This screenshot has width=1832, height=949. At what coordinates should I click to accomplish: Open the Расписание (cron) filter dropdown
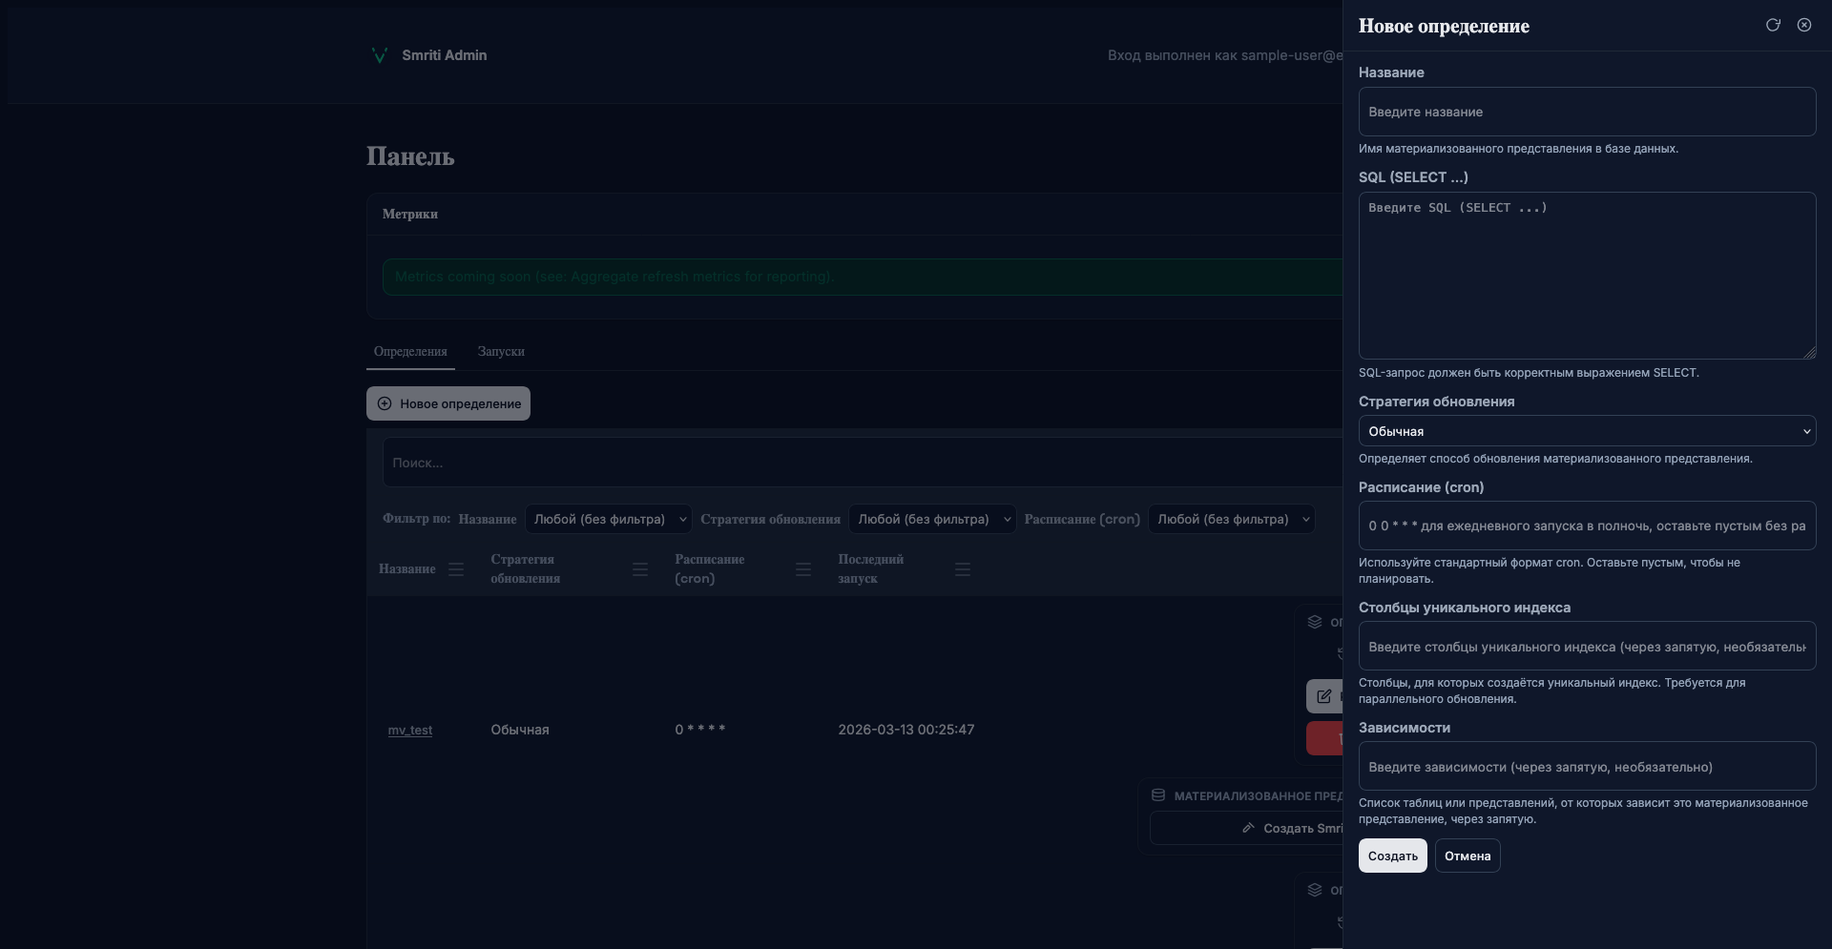[1231, 519]
